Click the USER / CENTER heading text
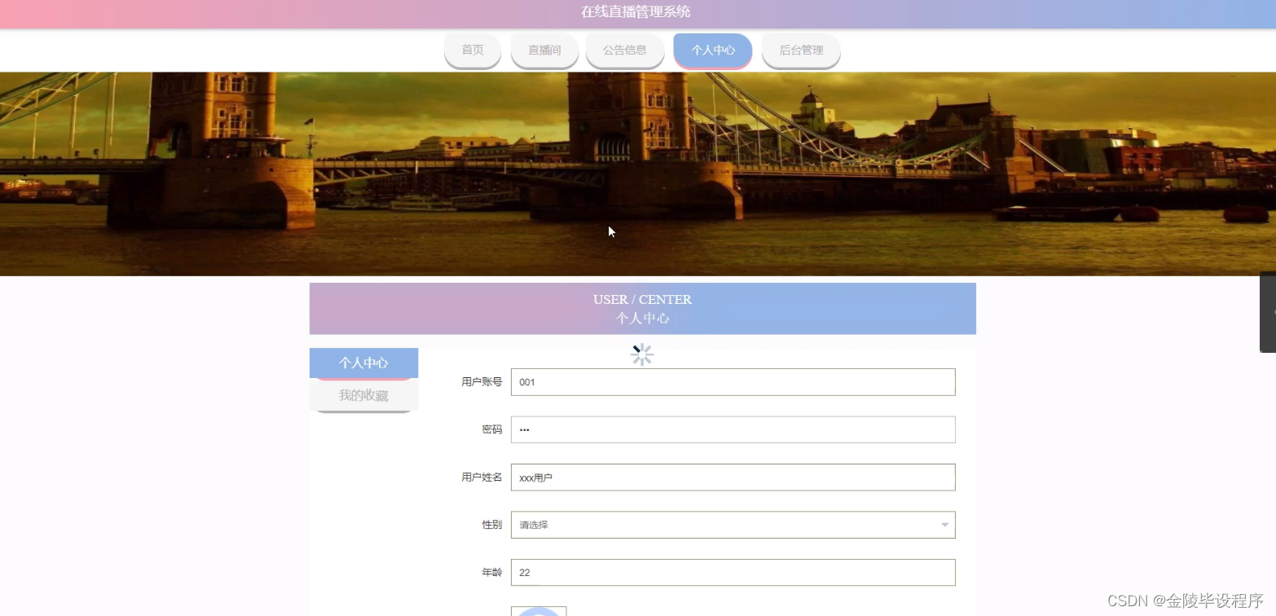Viewport: 1276px width, 616px height. tap(642, 299)
